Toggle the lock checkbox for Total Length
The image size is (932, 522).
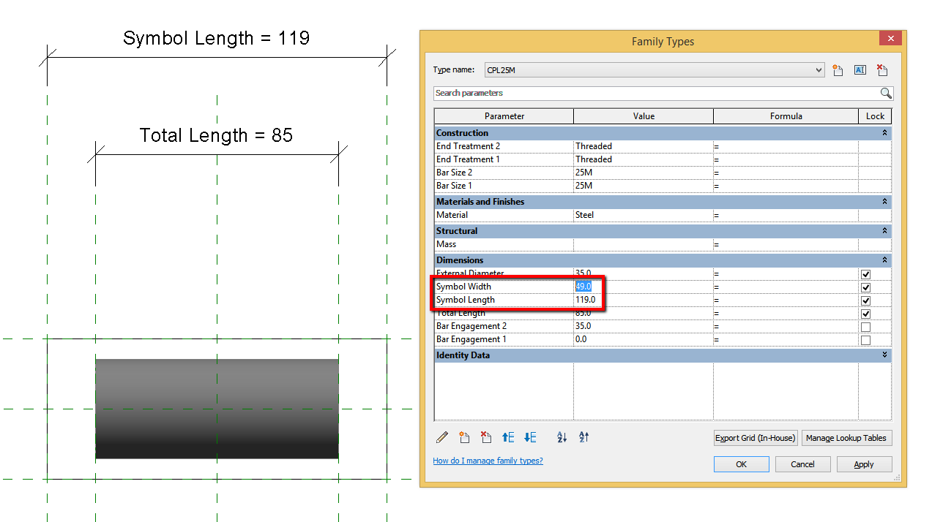865,313
